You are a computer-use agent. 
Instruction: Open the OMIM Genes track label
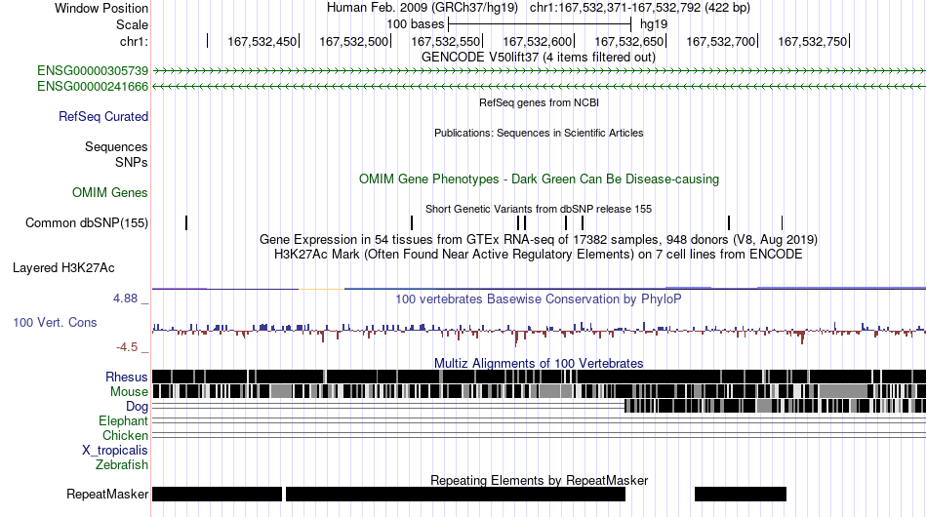coord(110,192)
